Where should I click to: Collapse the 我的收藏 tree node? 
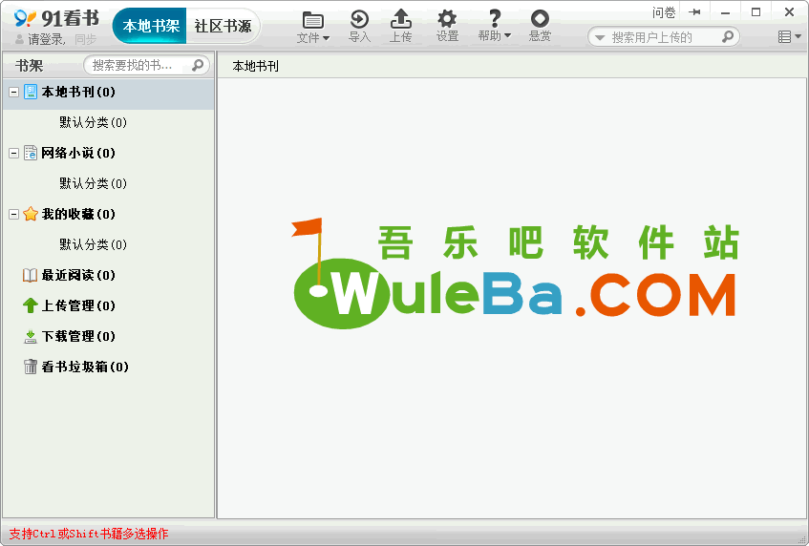click(14, 214)
